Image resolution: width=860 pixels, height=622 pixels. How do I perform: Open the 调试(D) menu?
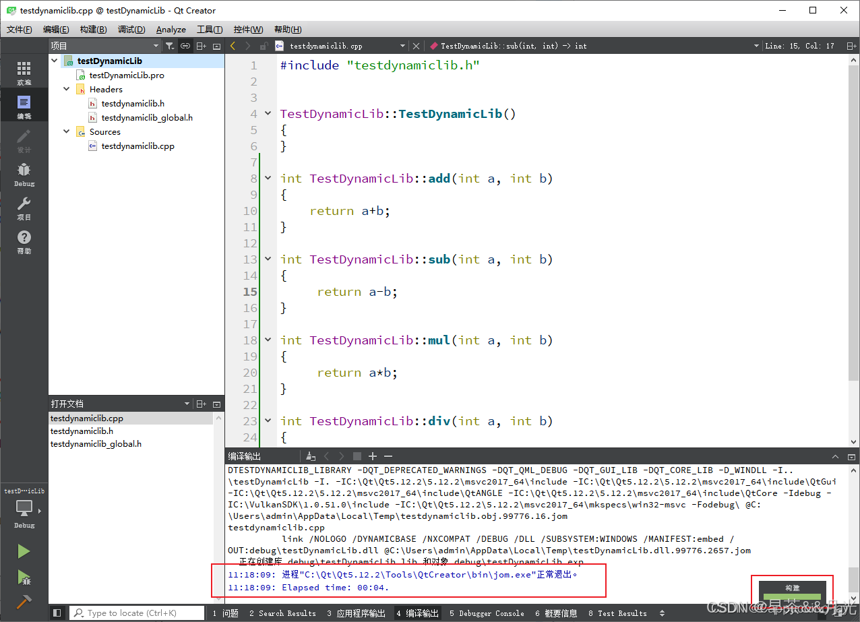point(131,30)
